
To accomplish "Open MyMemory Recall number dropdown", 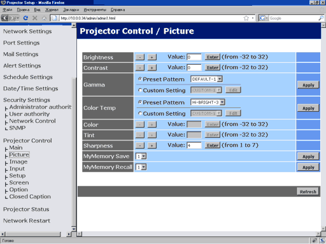I will click(141, 167).
